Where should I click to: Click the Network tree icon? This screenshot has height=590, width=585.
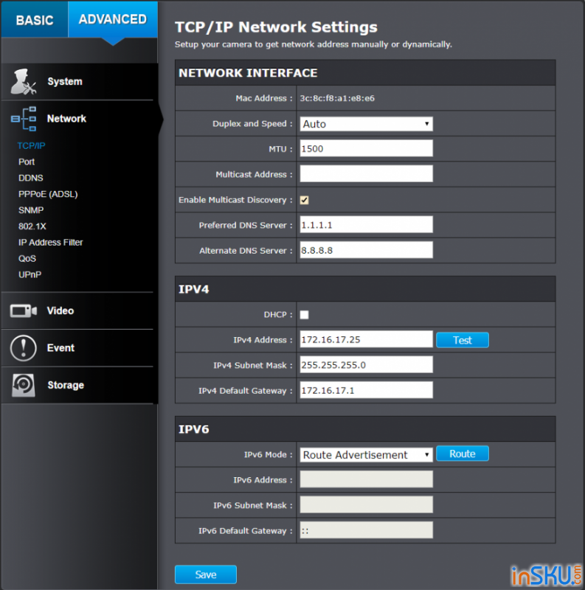24,119
